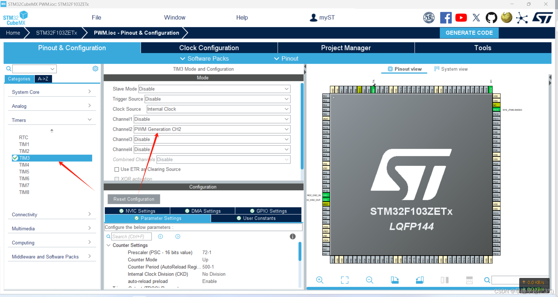Rotate the chip pinout counterclockwise
The height and width of the screenshot is (297, 558).
click(x=420, y=280)
